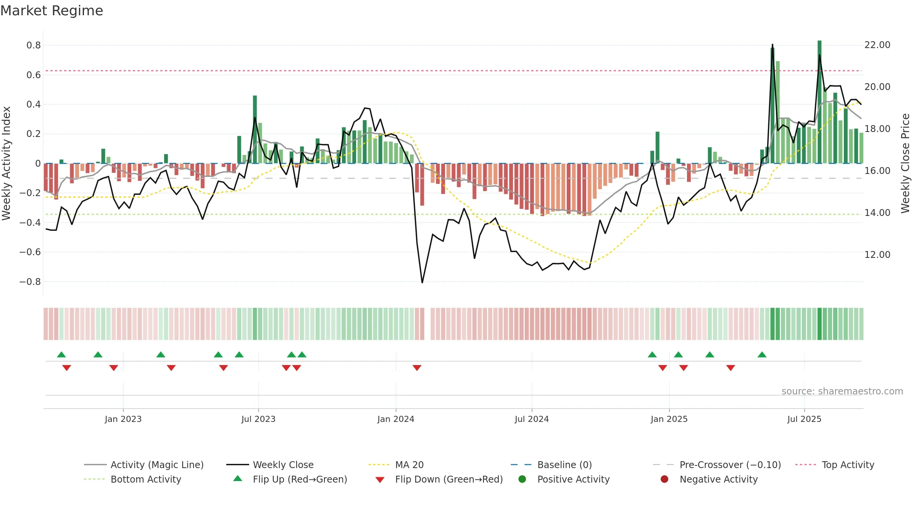Click the Activity (Magic Line) legend entry

tap(144, 465)
